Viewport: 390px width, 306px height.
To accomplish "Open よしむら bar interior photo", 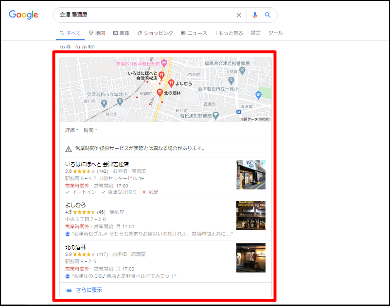I will (251, 216).
